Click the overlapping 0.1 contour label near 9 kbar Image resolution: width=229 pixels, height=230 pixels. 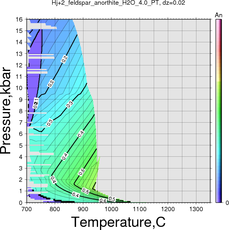[36, 103]
